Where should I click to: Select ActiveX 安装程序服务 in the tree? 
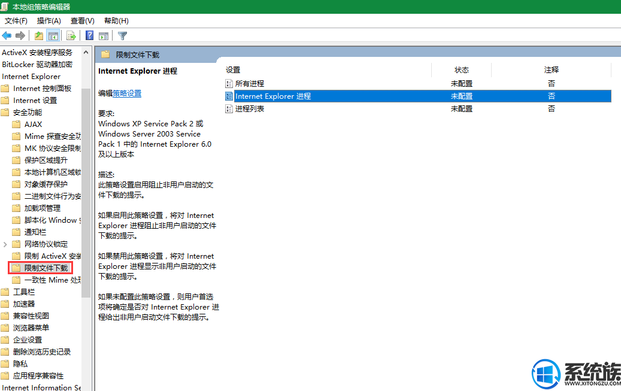[x=37, y=52]
